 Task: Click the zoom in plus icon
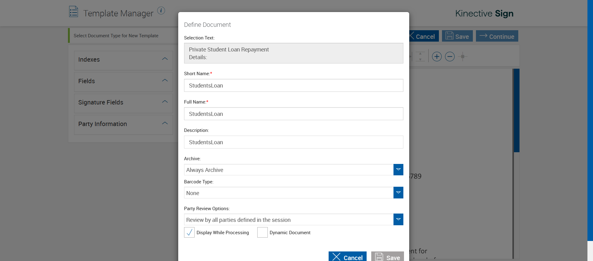pos(437,57)
